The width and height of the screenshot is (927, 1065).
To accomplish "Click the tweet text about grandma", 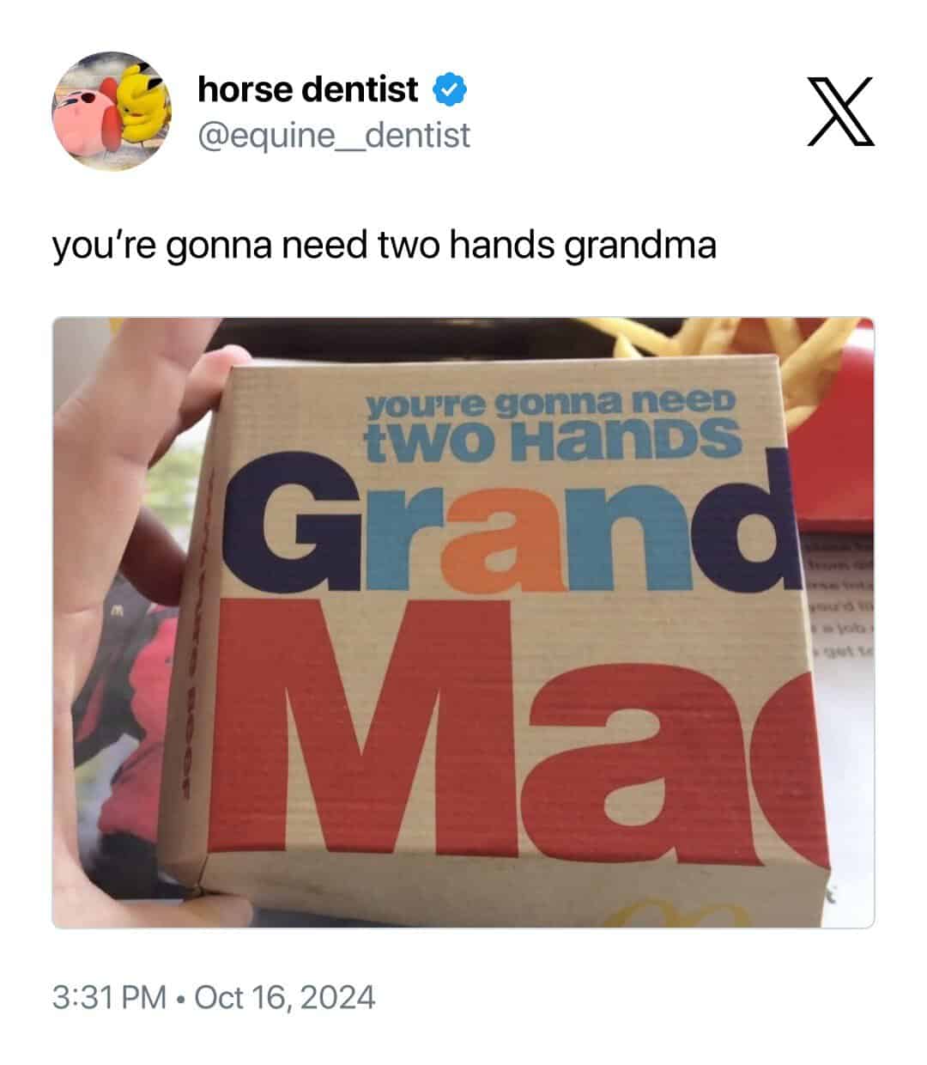I will 385,246.
